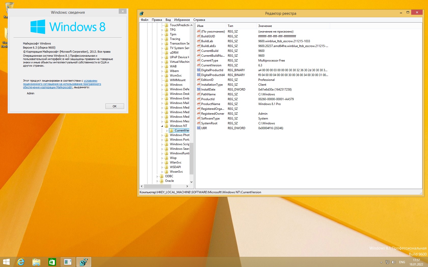This screenshot has height=267, width=428.
Task: Click the Start button
Action: pos(6,262)
